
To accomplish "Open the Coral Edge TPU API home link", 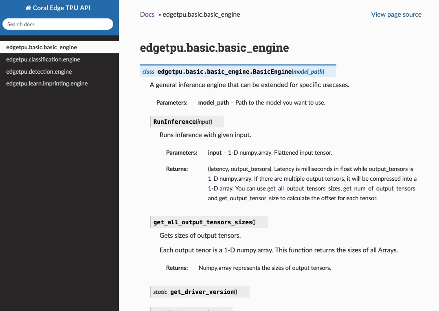I will (x=58, y=8).
